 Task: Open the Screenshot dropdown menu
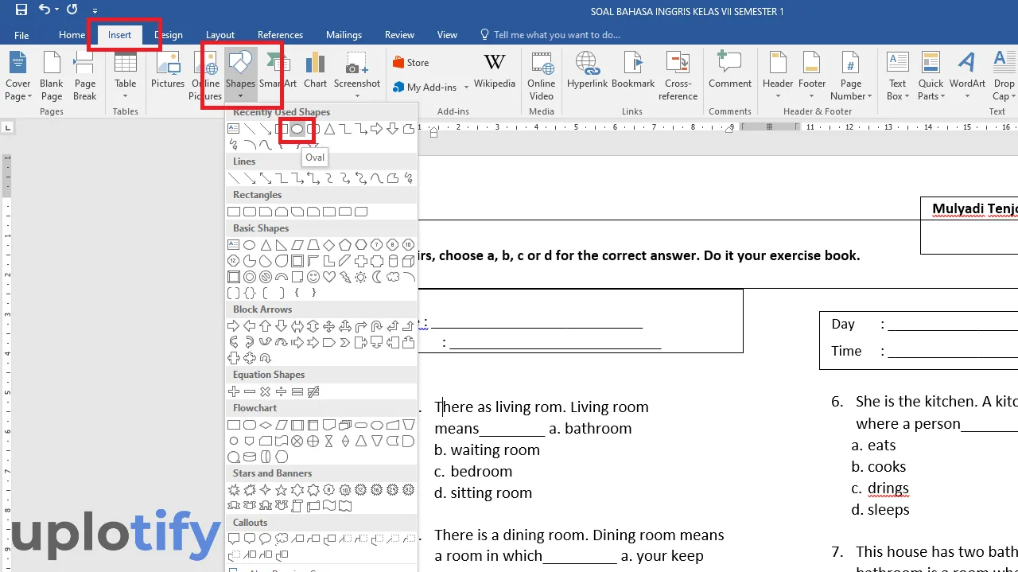356,96
